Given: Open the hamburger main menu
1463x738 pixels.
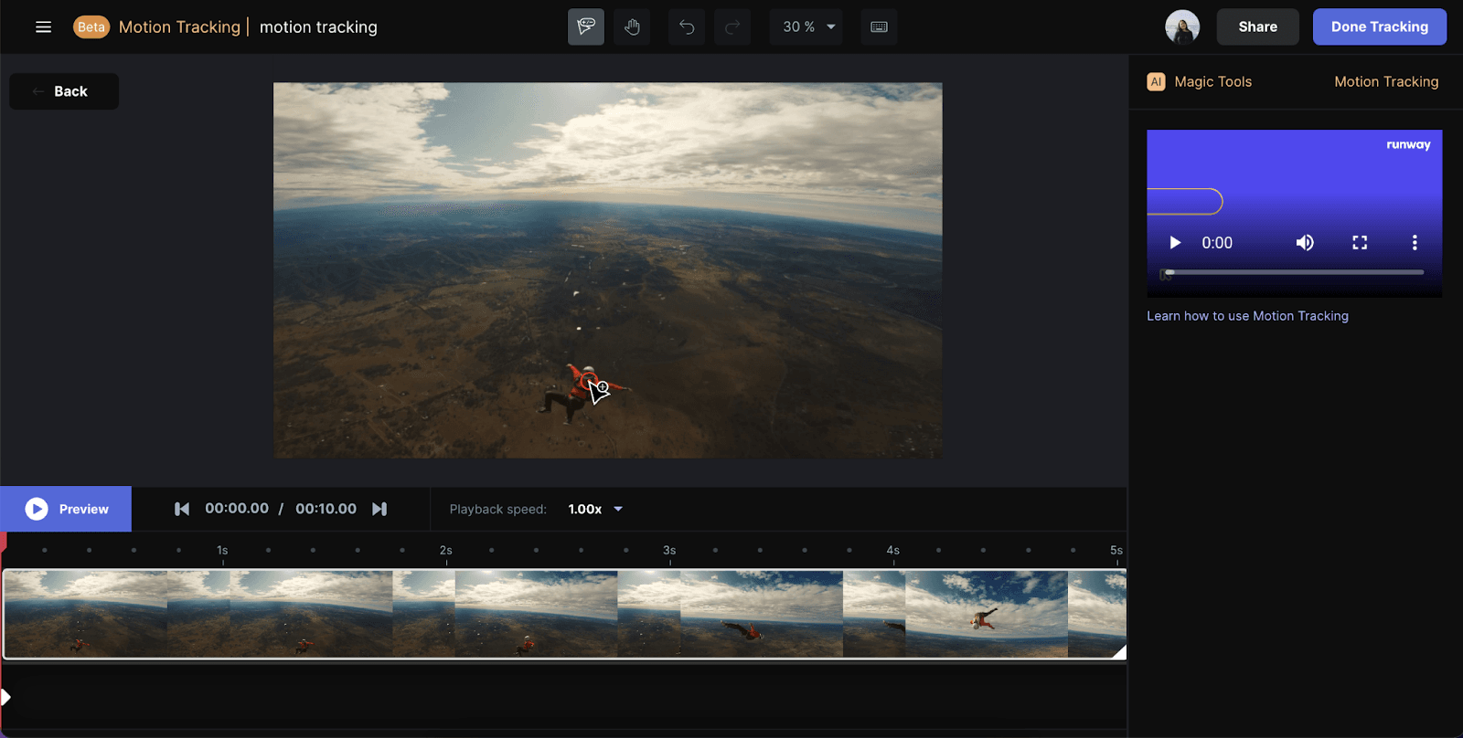Looking at the screenshot, I should tap(43, 26).
